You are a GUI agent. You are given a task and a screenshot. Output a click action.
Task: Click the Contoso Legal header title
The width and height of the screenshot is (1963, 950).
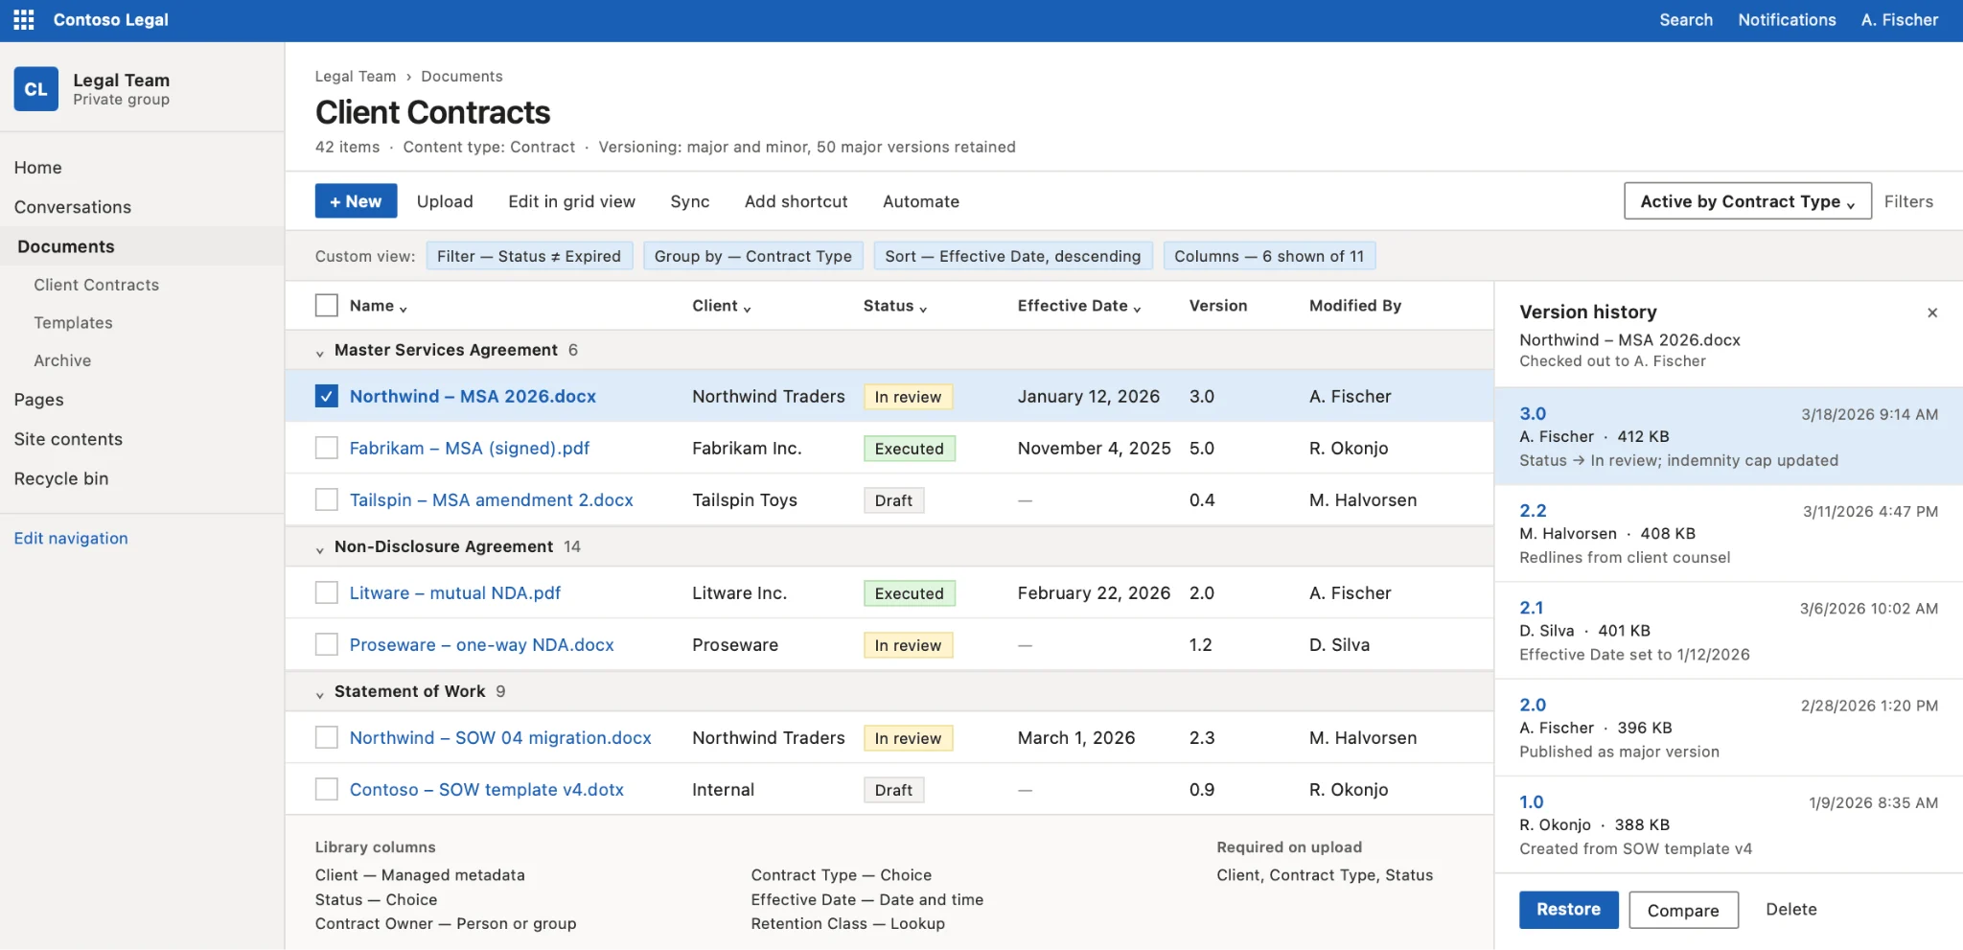[x=111, y=20]
